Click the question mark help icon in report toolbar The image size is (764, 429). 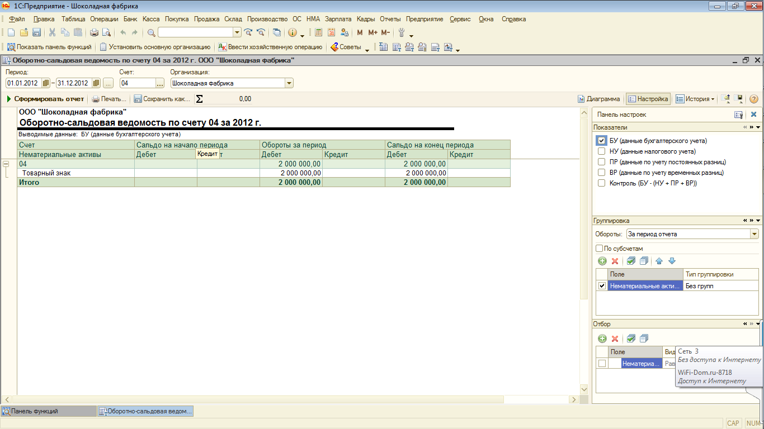[753, 99]
